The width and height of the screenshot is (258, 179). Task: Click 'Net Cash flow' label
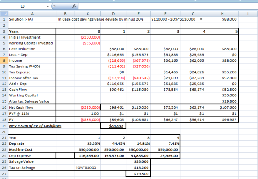click(21, 107)
